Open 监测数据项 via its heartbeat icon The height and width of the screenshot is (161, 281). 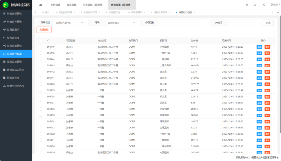point(4,30)
